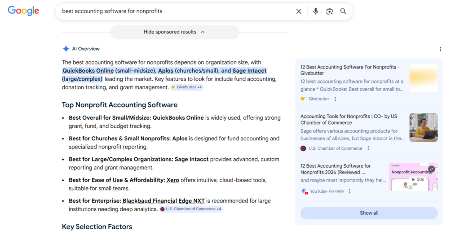Image resolution: width=460 pixels, height=234 pixels.
Task: Click Show all sources button
Action: [x=369, y=213]
